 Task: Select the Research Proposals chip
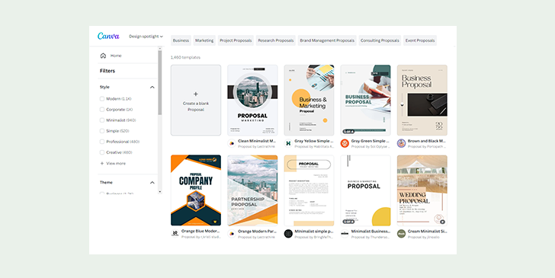coord(276,40)
